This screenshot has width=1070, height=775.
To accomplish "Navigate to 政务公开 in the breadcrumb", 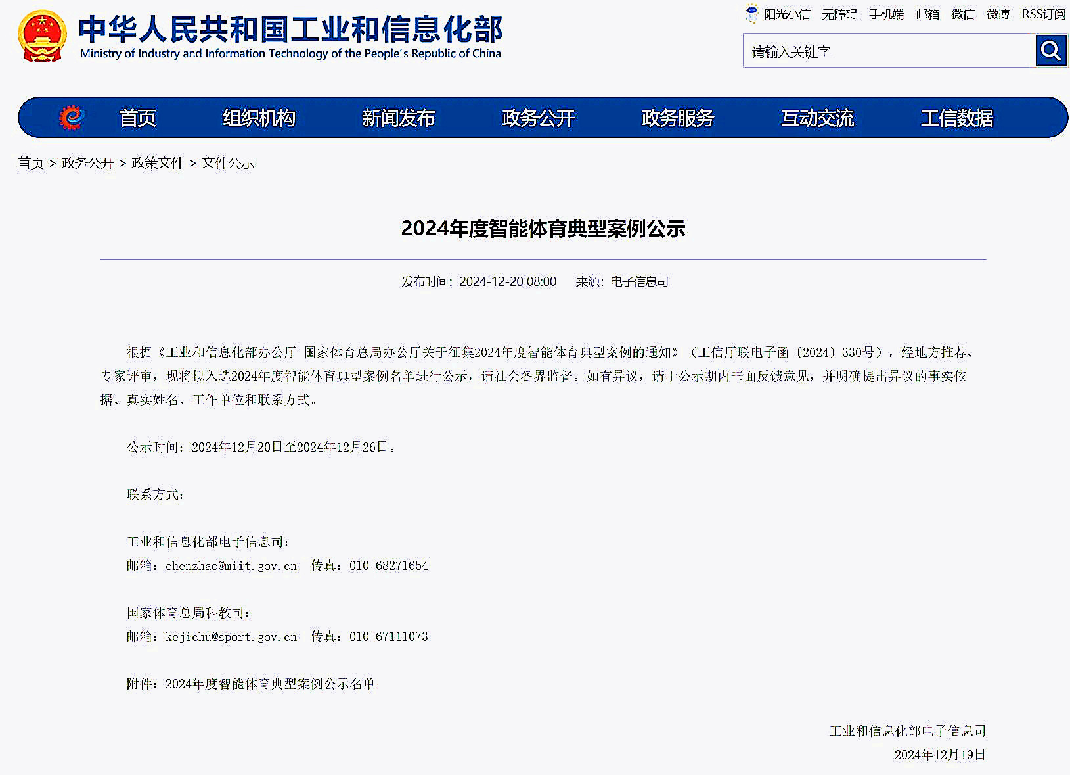I will 87,163.
